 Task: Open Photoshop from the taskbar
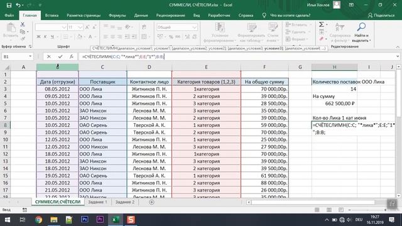85,220
